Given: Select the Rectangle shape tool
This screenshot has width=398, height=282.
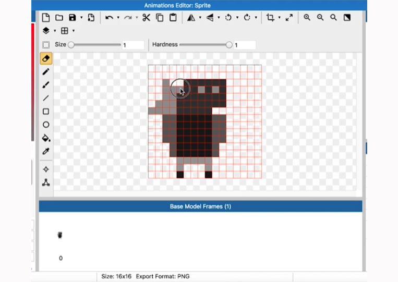Looking at the screenshot, I should [x=46, y=112].
